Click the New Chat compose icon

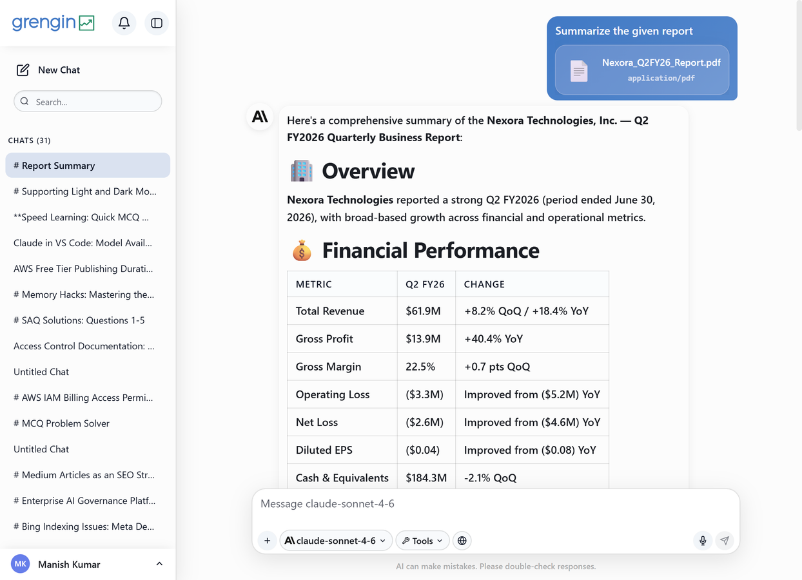23,70
